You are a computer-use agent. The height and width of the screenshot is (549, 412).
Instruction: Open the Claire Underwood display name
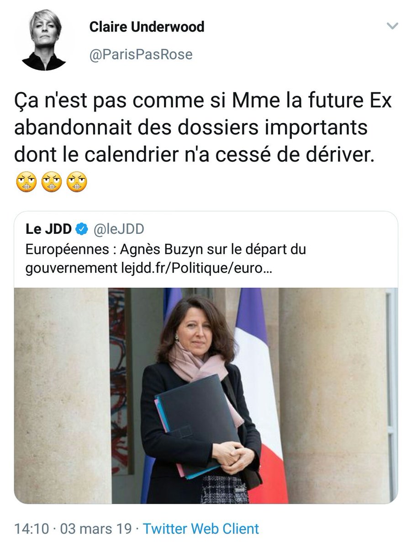(x=147, y=27)
